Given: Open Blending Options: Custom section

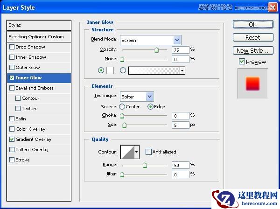Looking at the screenshot, I should (39, 37).
